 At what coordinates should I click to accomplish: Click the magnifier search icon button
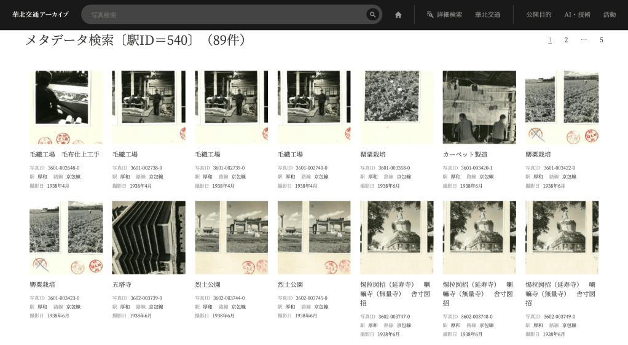tap(372, 15)
